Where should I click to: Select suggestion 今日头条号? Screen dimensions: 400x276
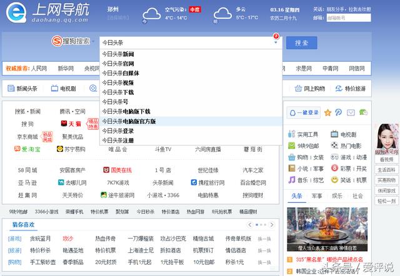tap(191, 102)
